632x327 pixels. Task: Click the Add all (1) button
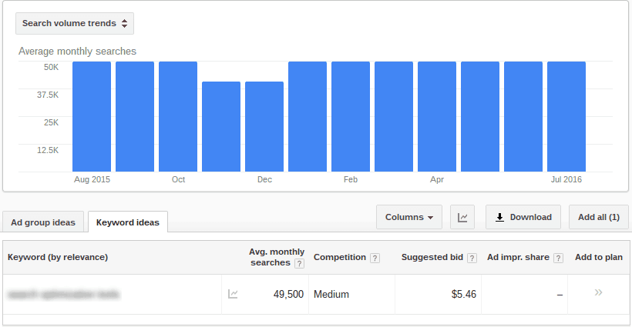[598, 218]
